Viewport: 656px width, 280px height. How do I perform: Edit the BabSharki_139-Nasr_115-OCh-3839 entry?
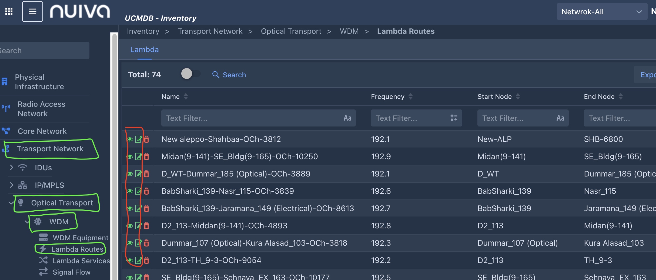(138, 191)
